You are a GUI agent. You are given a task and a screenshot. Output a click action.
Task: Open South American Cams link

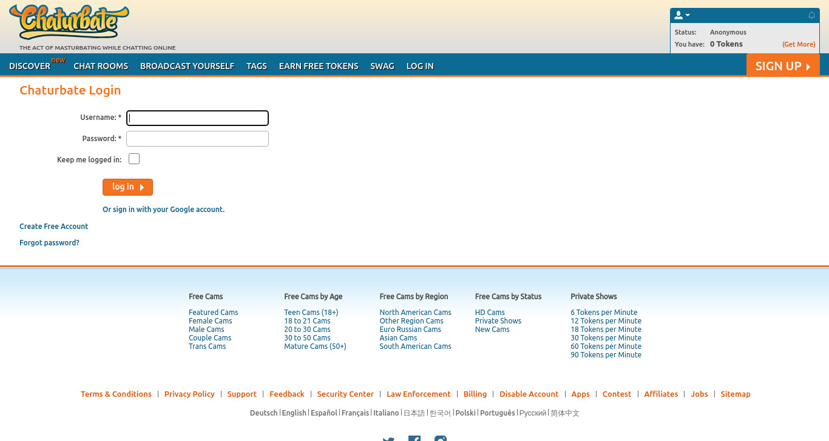coord(415,346)
